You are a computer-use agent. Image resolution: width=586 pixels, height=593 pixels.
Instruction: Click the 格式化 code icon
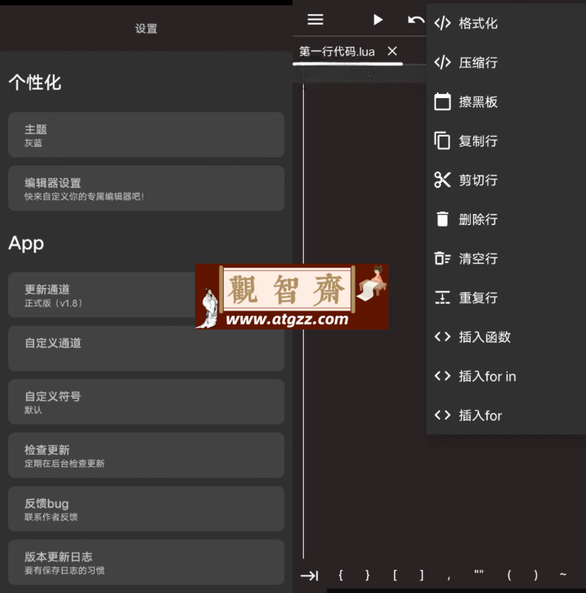tap(442, 23)
